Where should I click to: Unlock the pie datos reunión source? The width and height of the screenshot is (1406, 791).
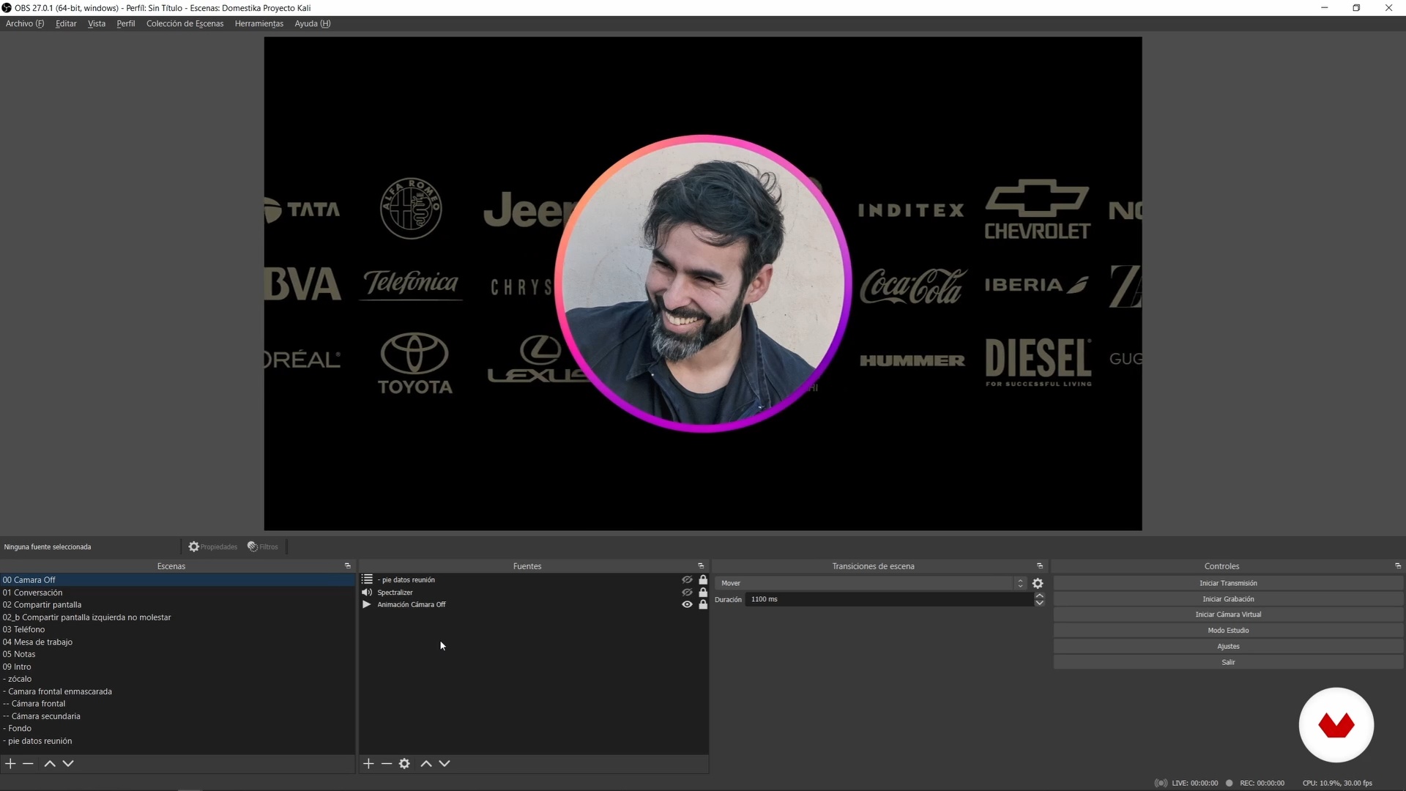pos(703,579)
